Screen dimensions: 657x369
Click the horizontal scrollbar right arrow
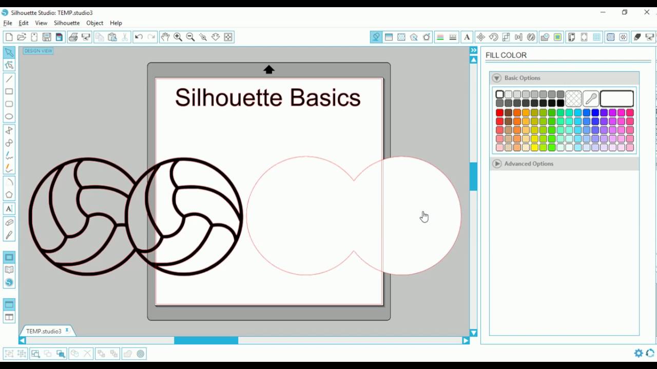(x=466, y=340)
